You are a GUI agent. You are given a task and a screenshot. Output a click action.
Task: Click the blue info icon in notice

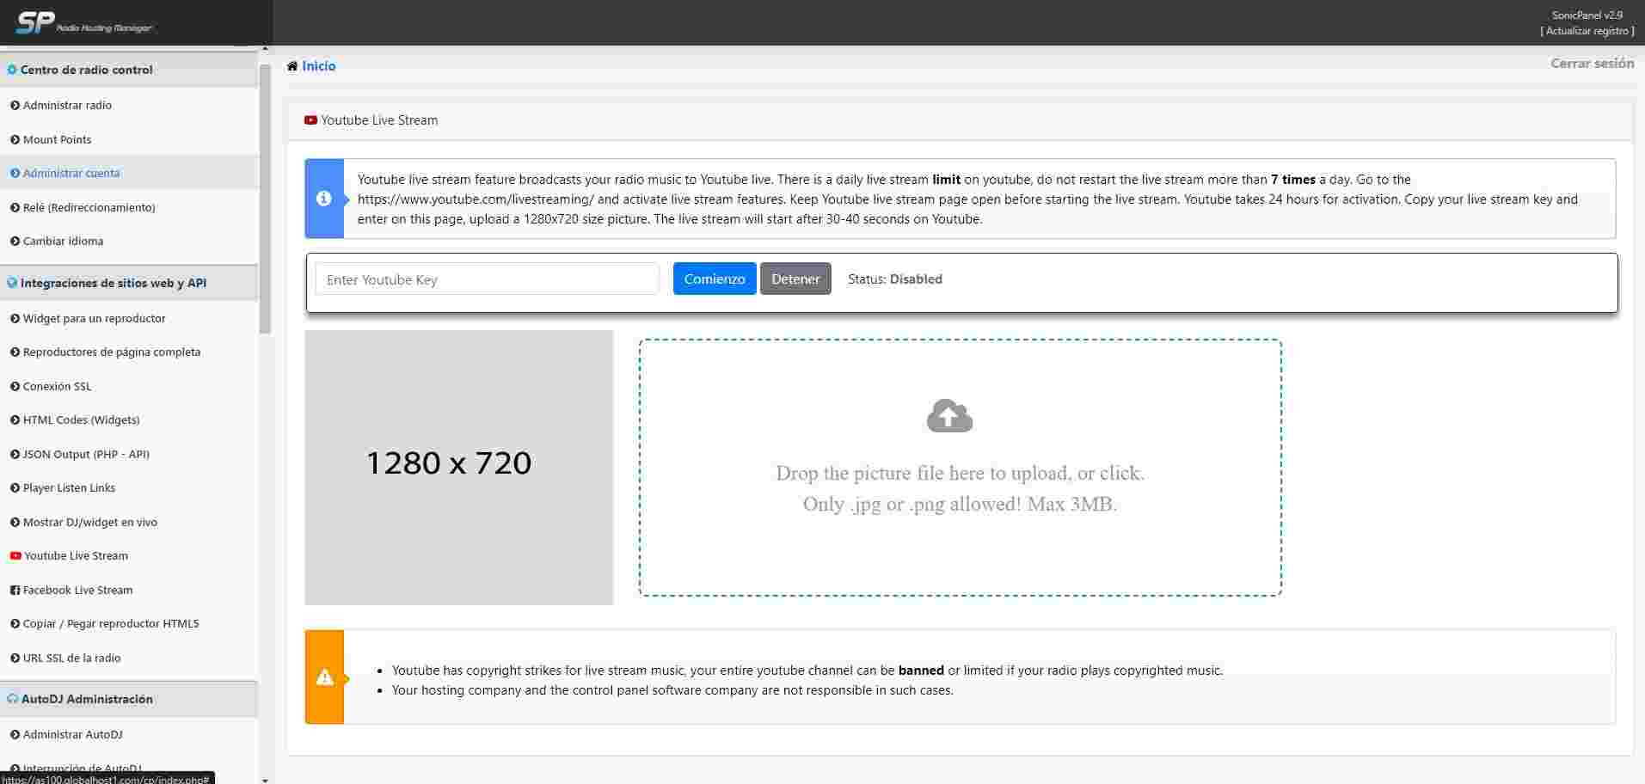tap(324, 199)
